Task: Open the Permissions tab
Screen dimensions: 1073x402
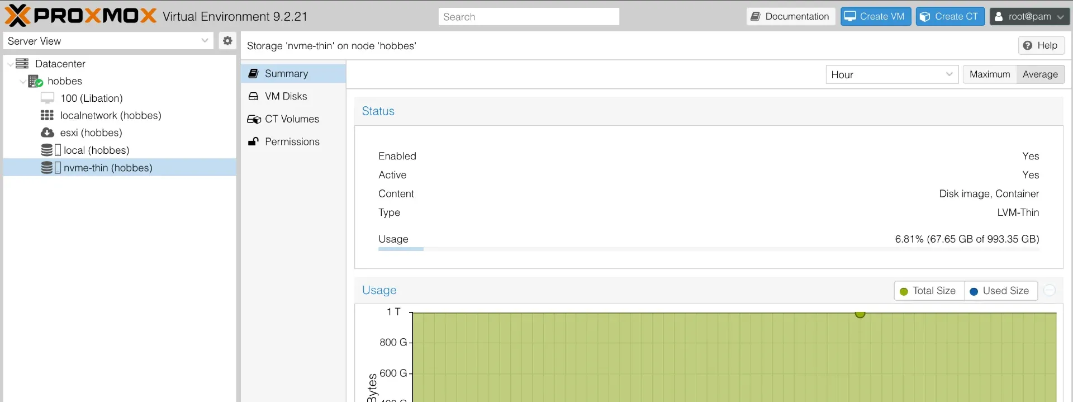Action: click(293, 141)
